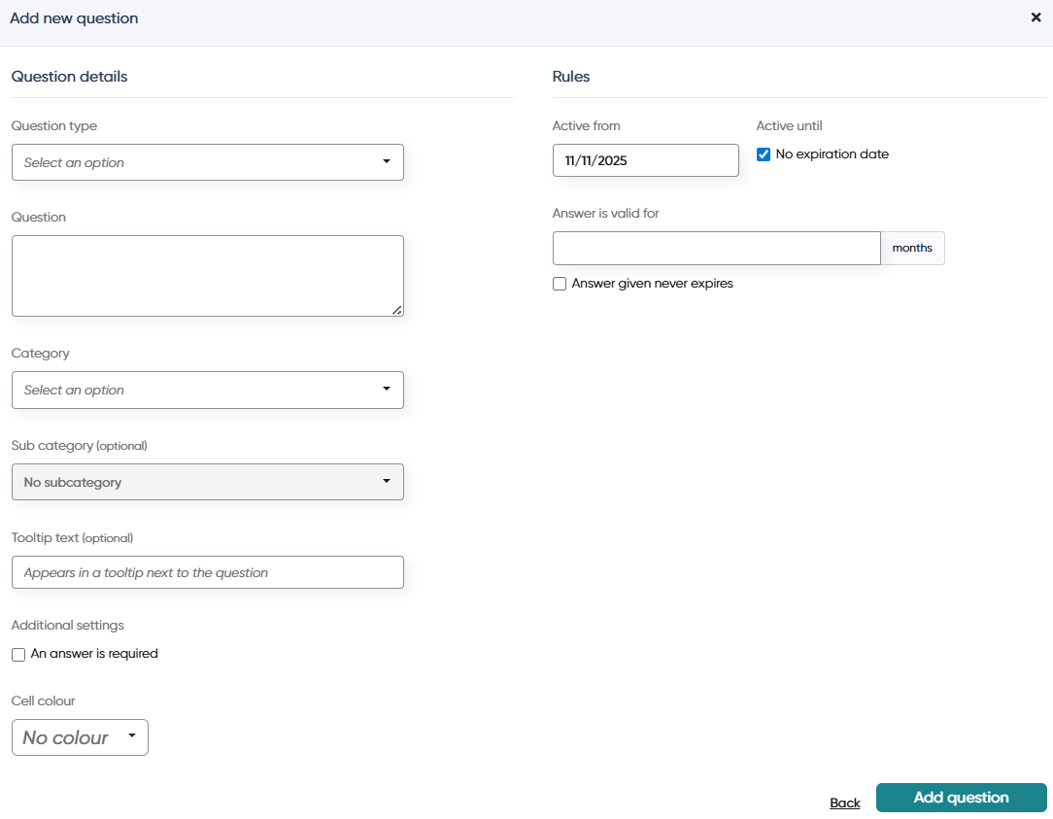
Task: Tick Answer given never expires checkbox
Action: click(559, 284)
